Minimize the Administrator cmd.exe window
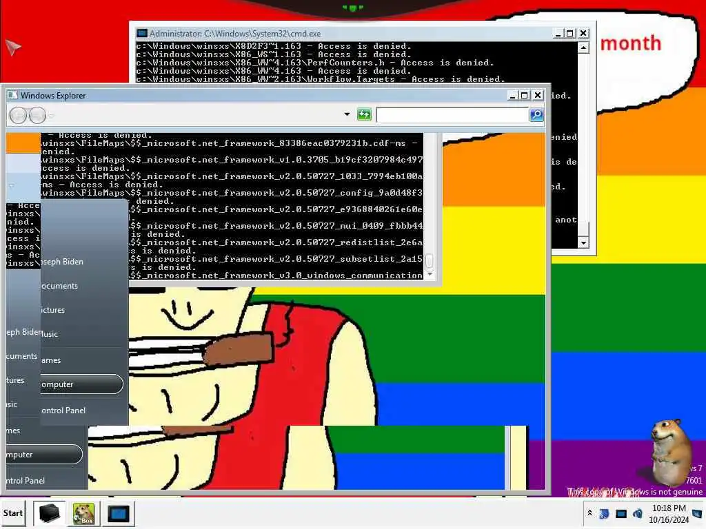The height and width of the screenshot is (529, 706). 558,33
